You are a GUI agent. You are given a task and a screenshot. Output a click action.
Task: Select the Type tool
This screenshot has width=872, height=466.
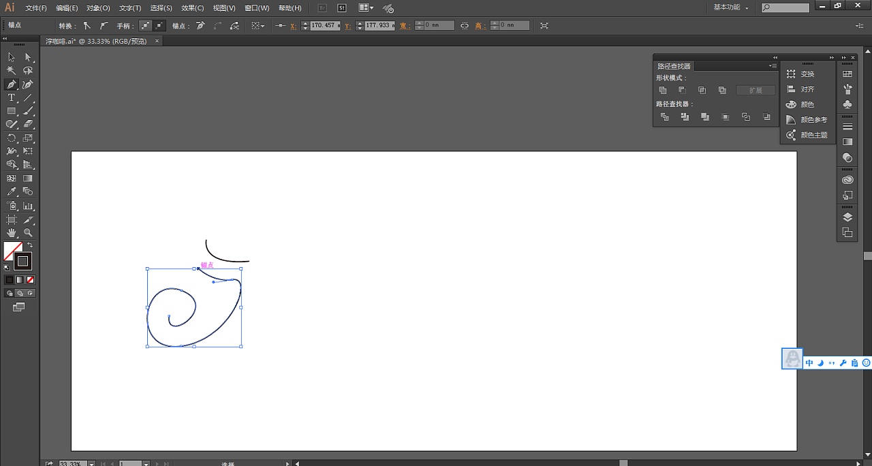click(12, 98)
